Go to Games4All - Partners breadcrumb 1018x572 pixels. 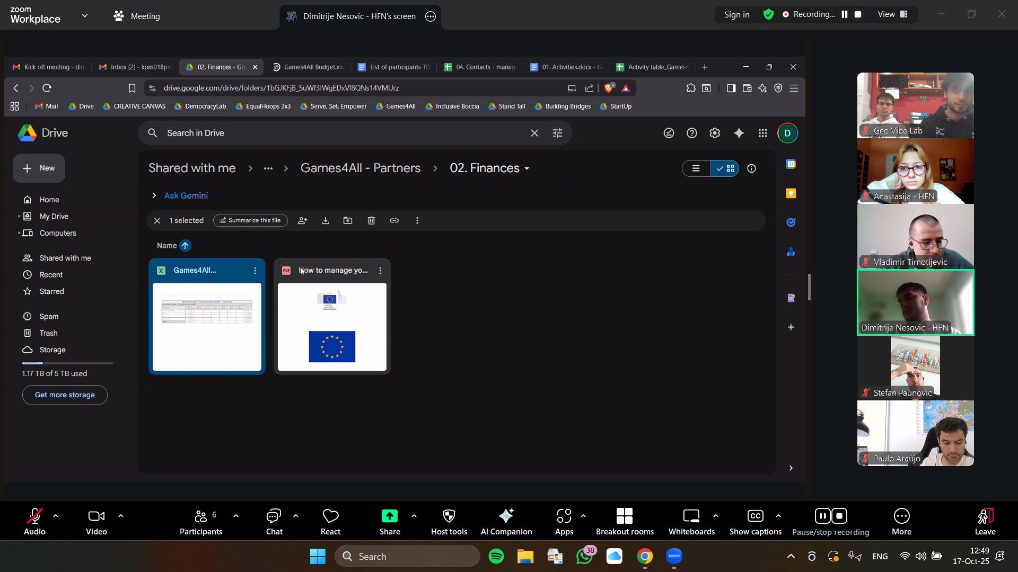click(x=361, y=168)
